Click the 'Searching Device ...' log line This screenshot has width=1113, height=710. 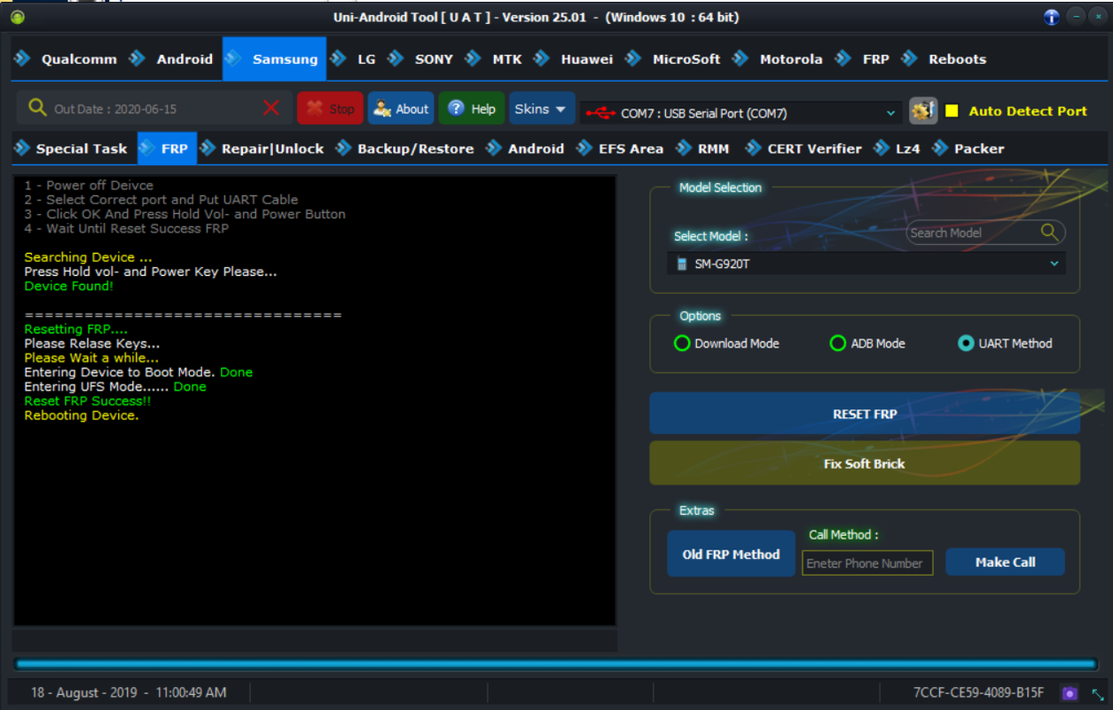tap(88, 257)
